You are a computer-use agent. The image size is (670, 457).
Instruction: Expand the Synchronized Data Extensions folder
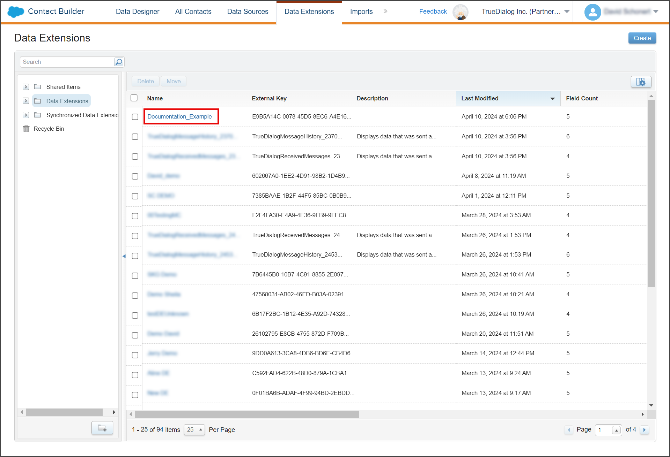coord(26,115)
